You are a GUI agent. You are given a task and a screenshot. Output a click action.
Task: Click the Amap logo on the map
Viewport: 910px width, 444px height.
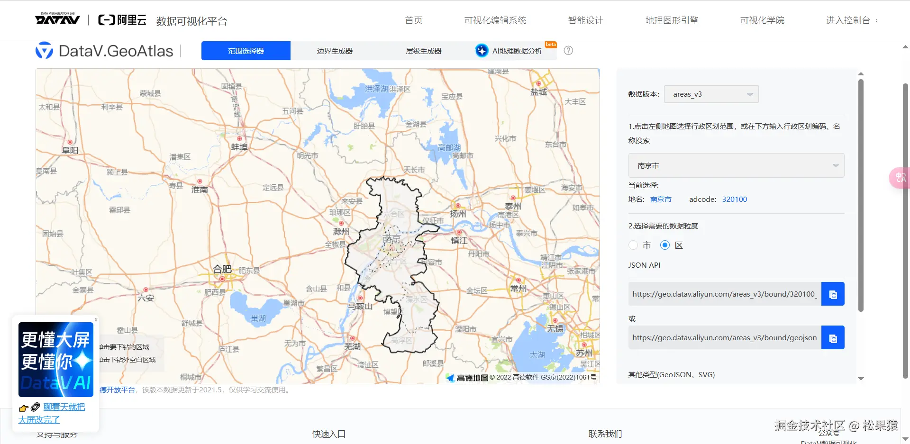pos(467,378)
